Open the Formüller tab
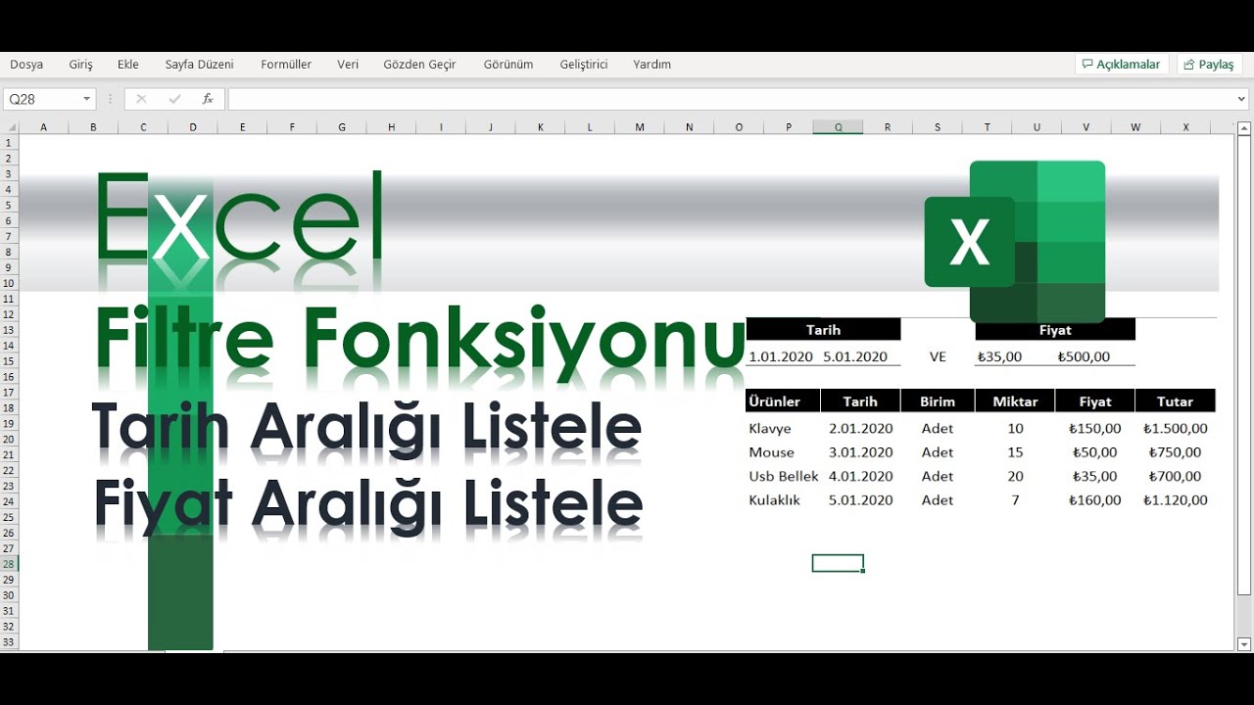 pos(286,65)
